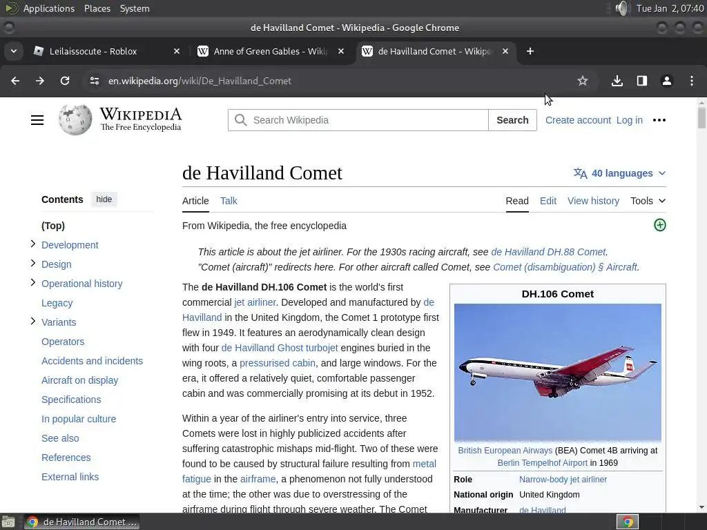707x530 pixels.
Task: Click the show desktop icon in bottom panel
Action: (8, 522)
